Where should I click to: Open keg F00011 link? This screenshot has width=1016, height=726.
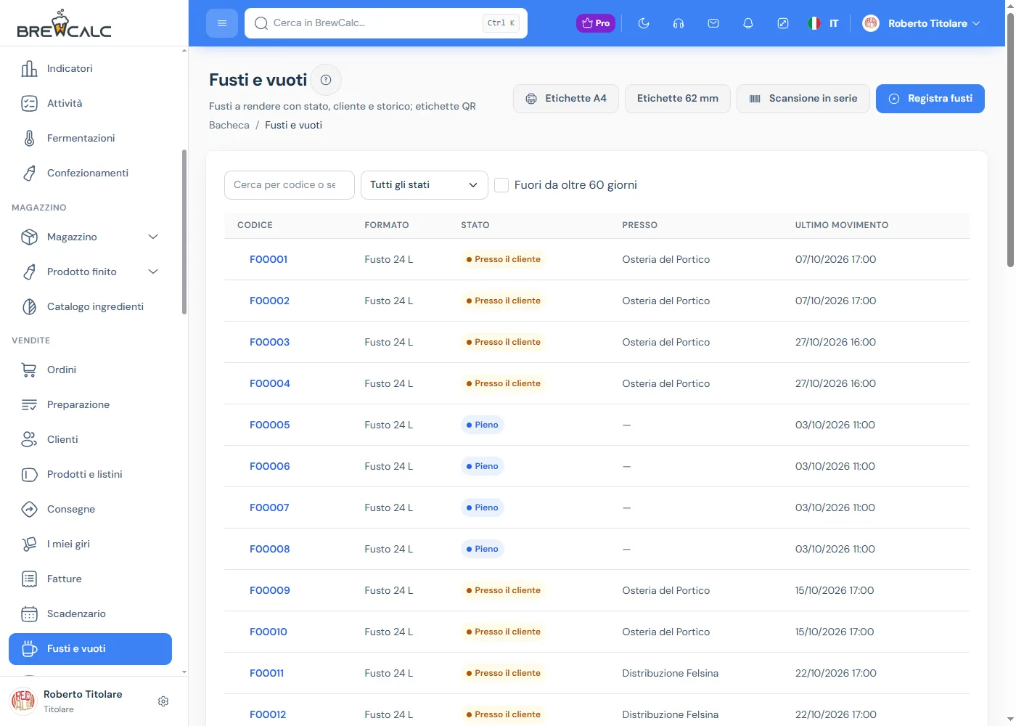[x=267, y=673]
